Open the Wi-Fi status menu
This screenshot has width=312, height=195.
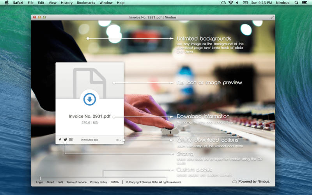coord(230,3)
